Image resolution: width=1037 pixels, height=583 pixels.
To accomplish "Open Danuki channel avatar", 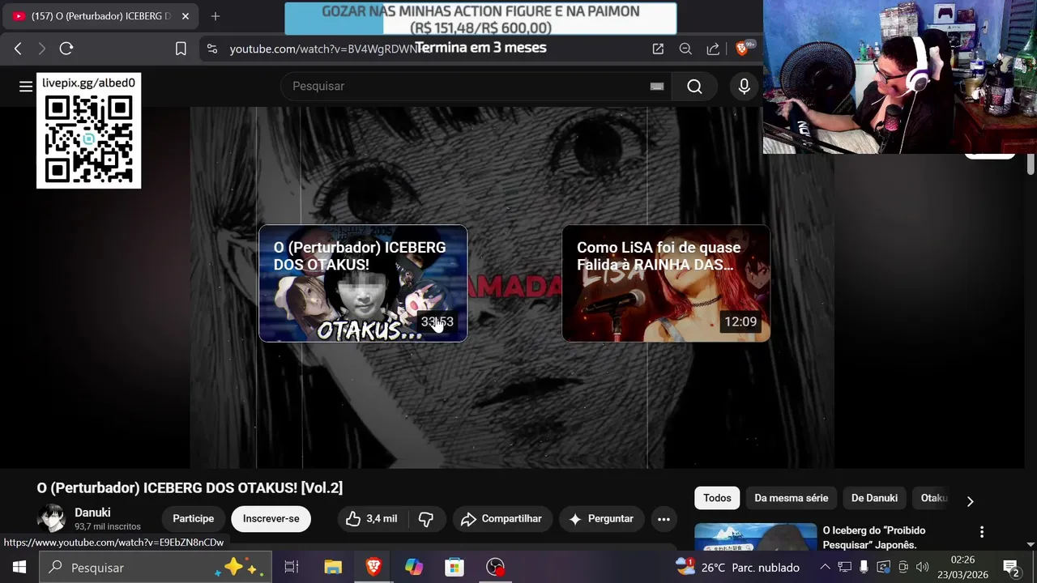I will [51, 518].
